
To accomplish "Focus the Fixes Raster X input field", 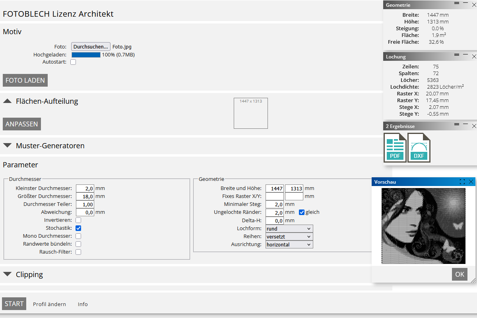I will pos(275,196).
